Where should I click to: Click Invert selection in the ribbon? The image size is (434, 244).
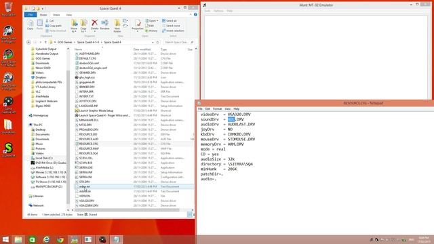173,30
